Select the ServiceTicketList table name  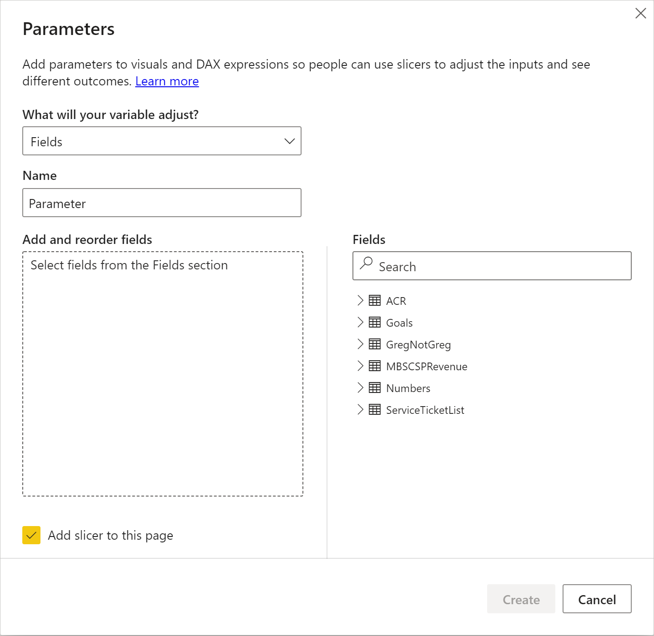click(x=425, y=410)
